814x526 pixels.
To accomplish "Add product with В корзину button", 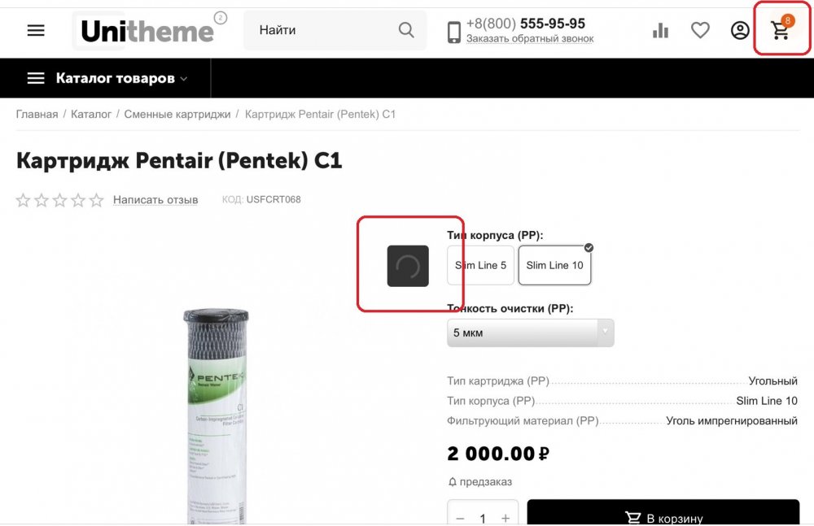I will [663, 513].
